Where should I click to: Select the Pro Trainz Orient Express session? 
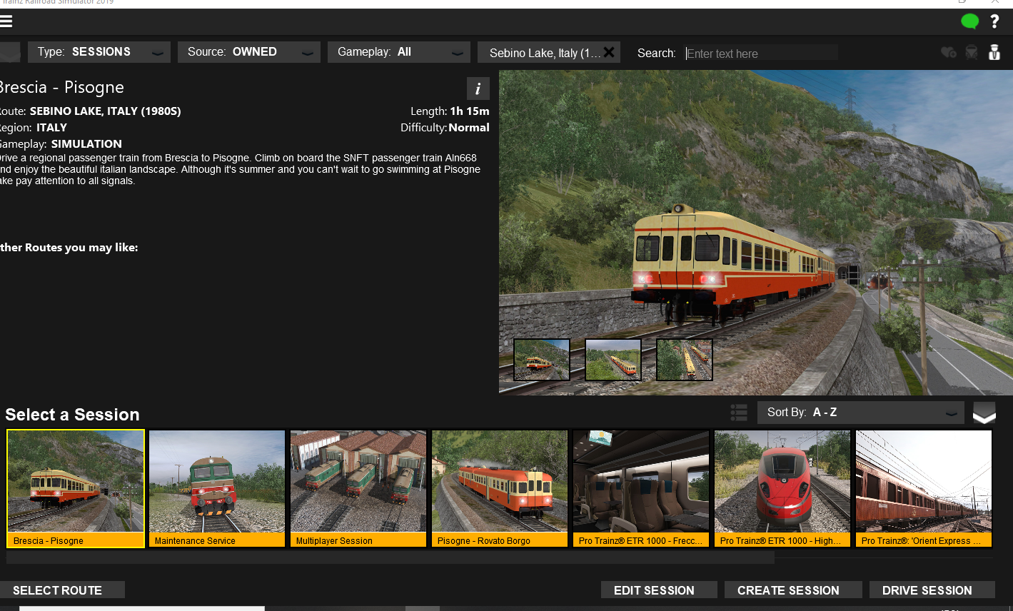924,488
